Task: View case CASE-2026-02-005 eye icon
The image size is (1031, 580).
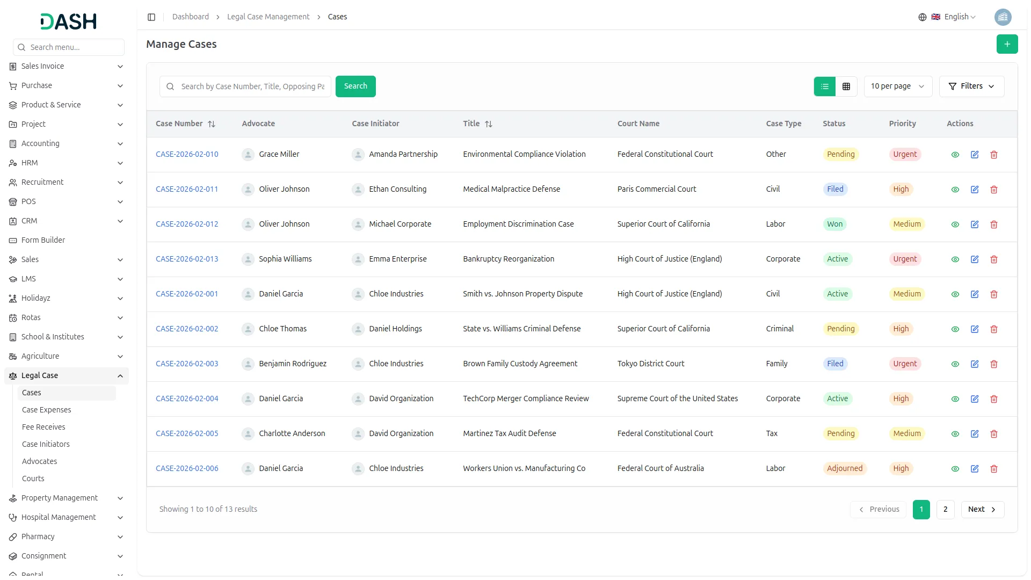Action: pos(955,434)
